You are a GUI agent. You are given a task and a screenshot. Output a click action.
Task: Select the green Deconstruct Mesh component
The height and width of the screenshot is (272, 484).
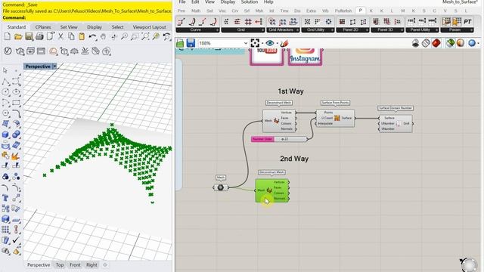(272, 190)
